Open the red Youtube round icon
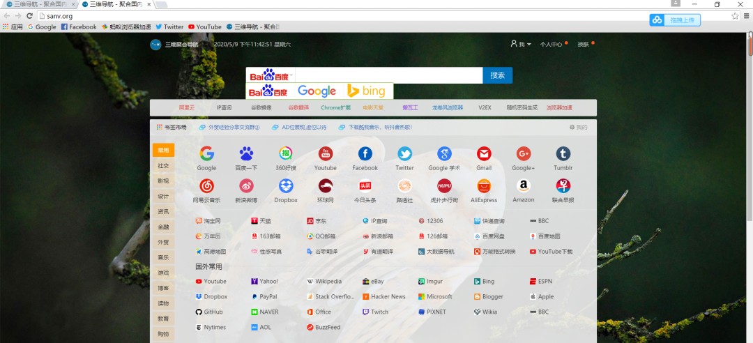753x343 pixels. point(326,154)
